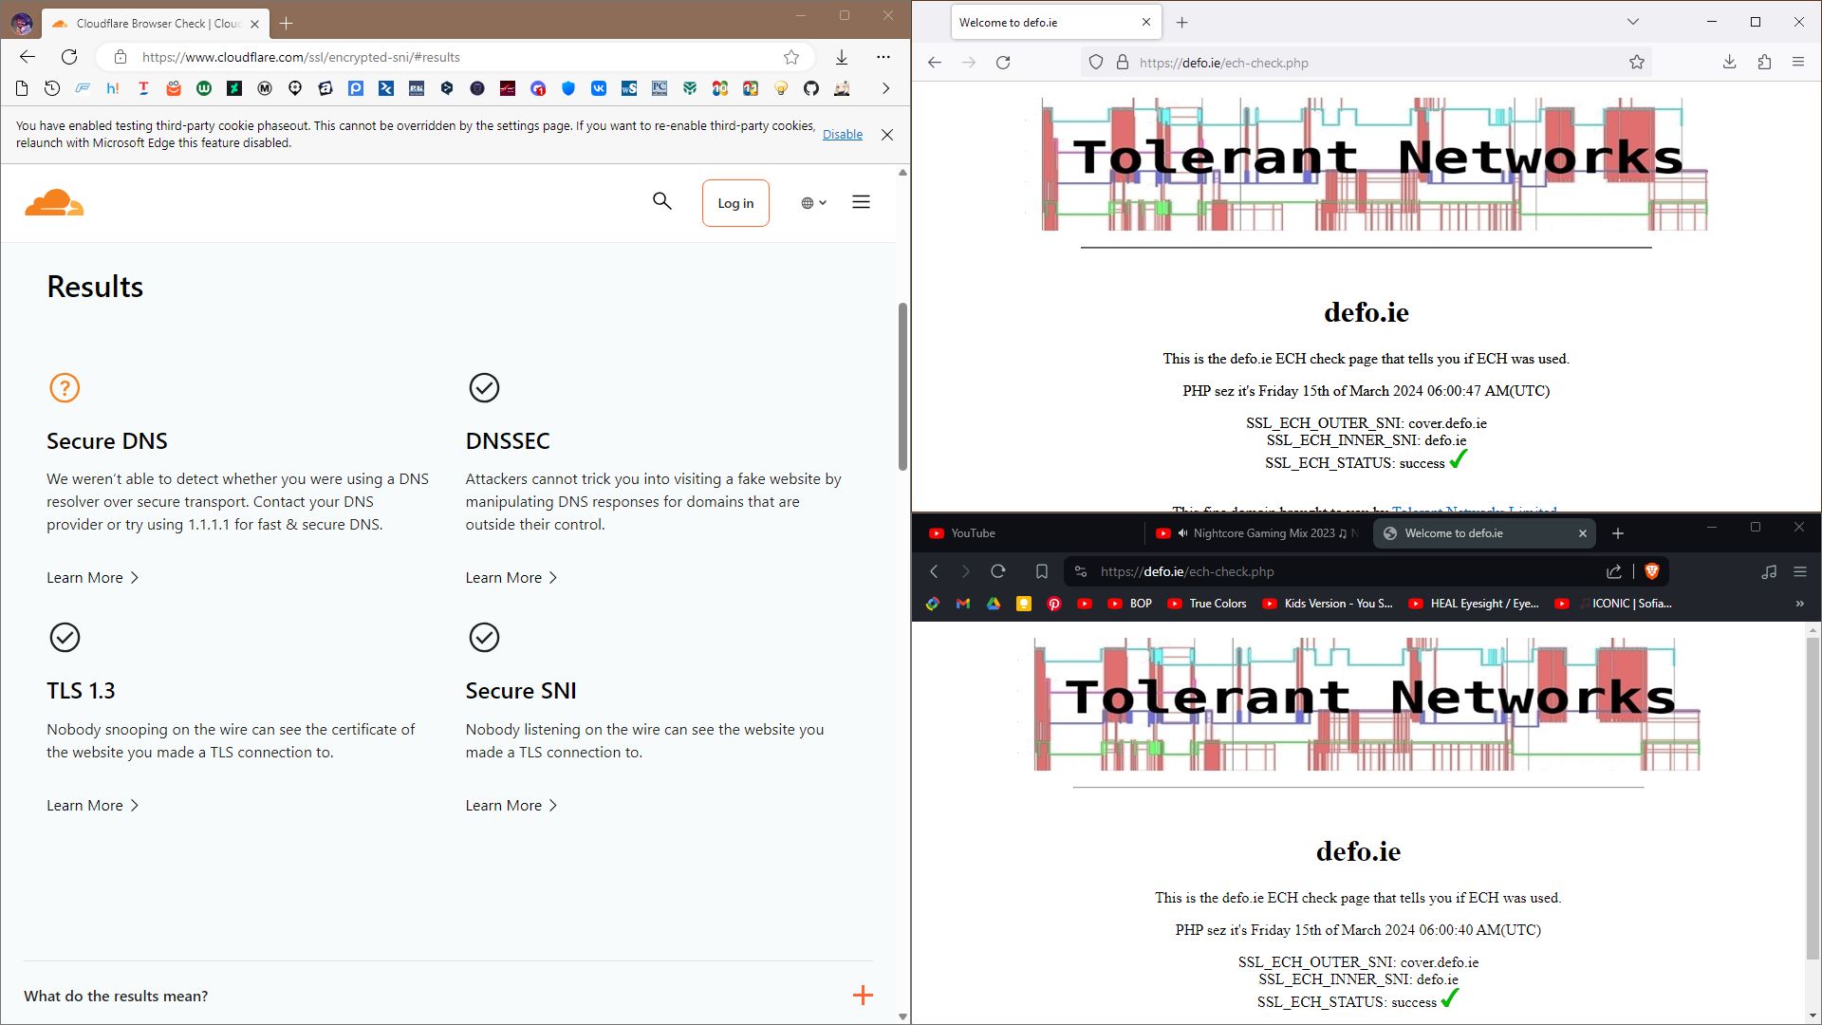1822x1025 pixels.
Task: Open Cloudflare language globe dropdown
Action: (813, 202)
